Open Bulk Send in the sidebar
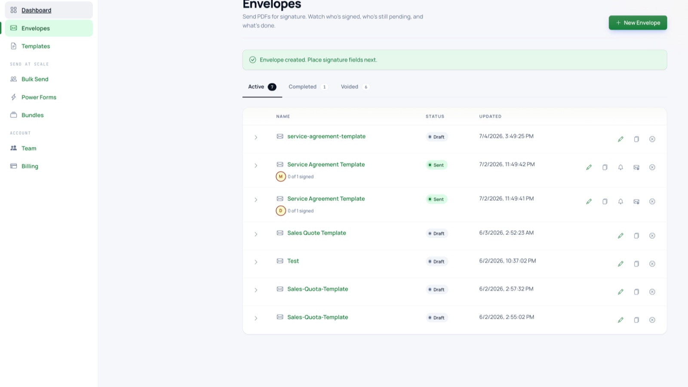Viewport: 688px width, 387px height. tap(35, 79)
